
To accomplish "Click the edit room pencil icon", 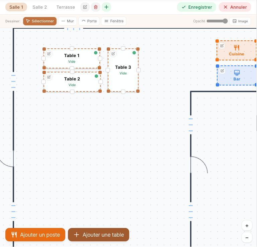I will [x=85, y=7].
